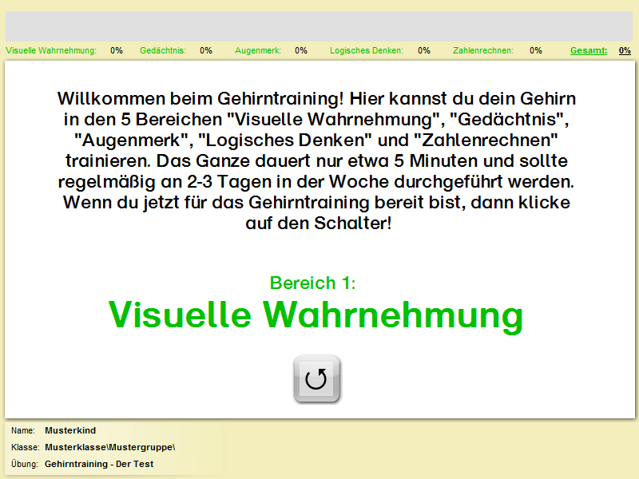Click the Logisches Denken percentage value
The width and height of the screenshot is (639, 479).
coord(423,50)
